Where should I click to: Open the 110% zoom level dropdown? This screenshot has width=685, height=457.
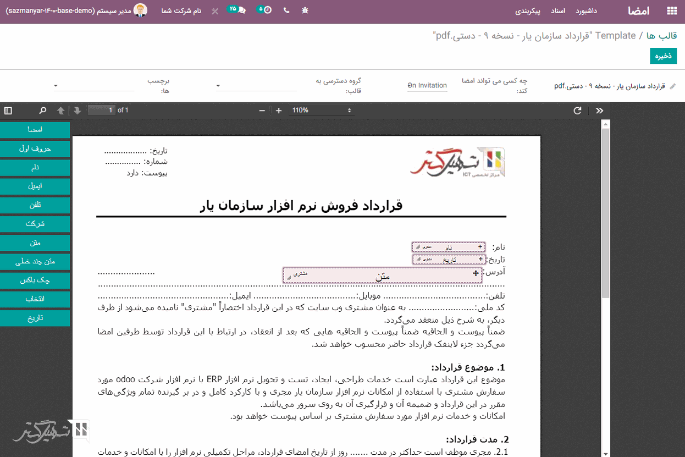[321, 111]
